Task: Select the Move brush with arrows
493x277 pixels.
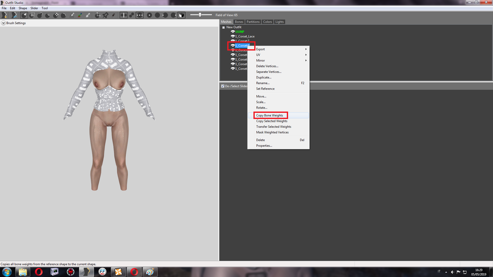Action: (x=56, y=15)
